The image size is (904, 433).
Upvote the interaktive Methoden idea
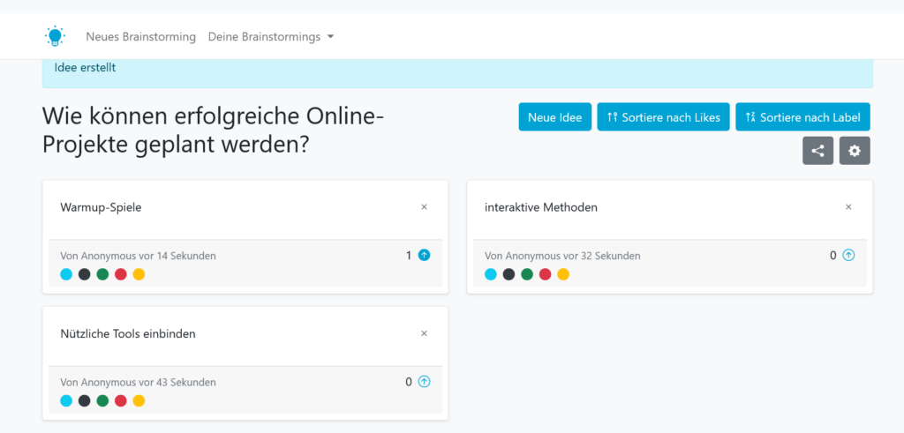click(848, 255)
